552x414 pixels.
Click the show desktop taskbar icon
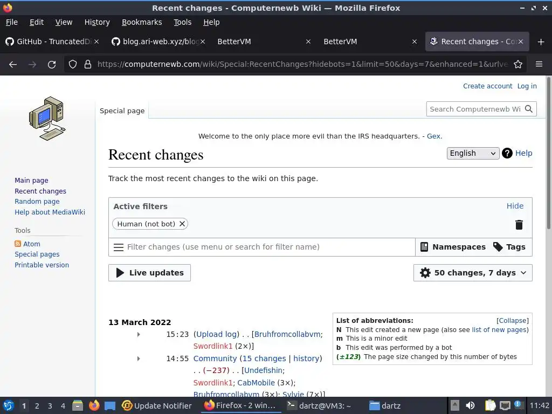pyautogui.click(x=110, y=406)
